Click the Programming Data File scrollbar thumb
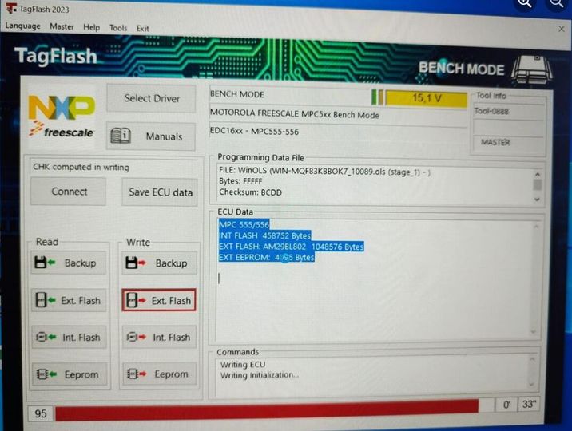Viewport: 572px width, 431px height. pos(537,184)
